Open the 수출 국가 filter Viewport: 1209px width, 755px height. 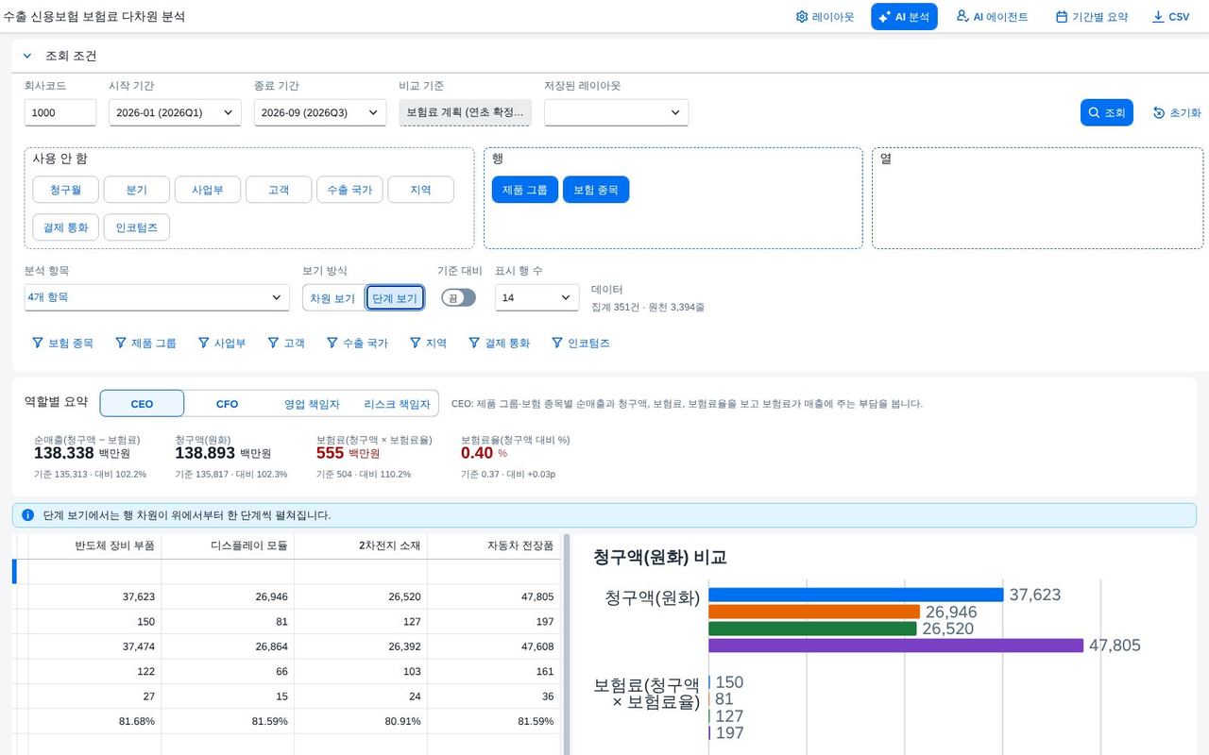click(x=357, y=344)
